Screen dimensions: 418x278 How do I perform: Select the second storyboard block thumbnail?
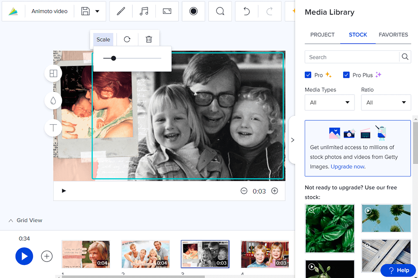(x=145, y=254)
